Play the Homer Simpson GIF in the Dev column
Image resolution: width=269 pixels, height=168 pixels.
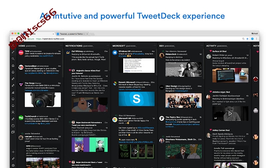[183, 151]
